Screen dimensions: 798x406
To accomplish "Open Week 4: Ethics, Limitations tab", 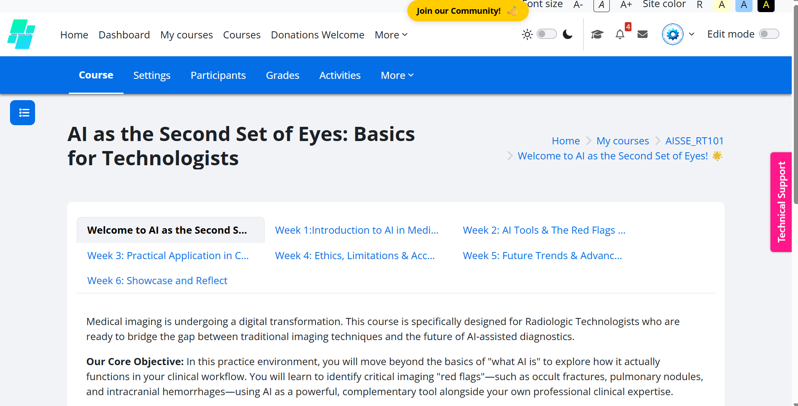I will coord(355,255).
